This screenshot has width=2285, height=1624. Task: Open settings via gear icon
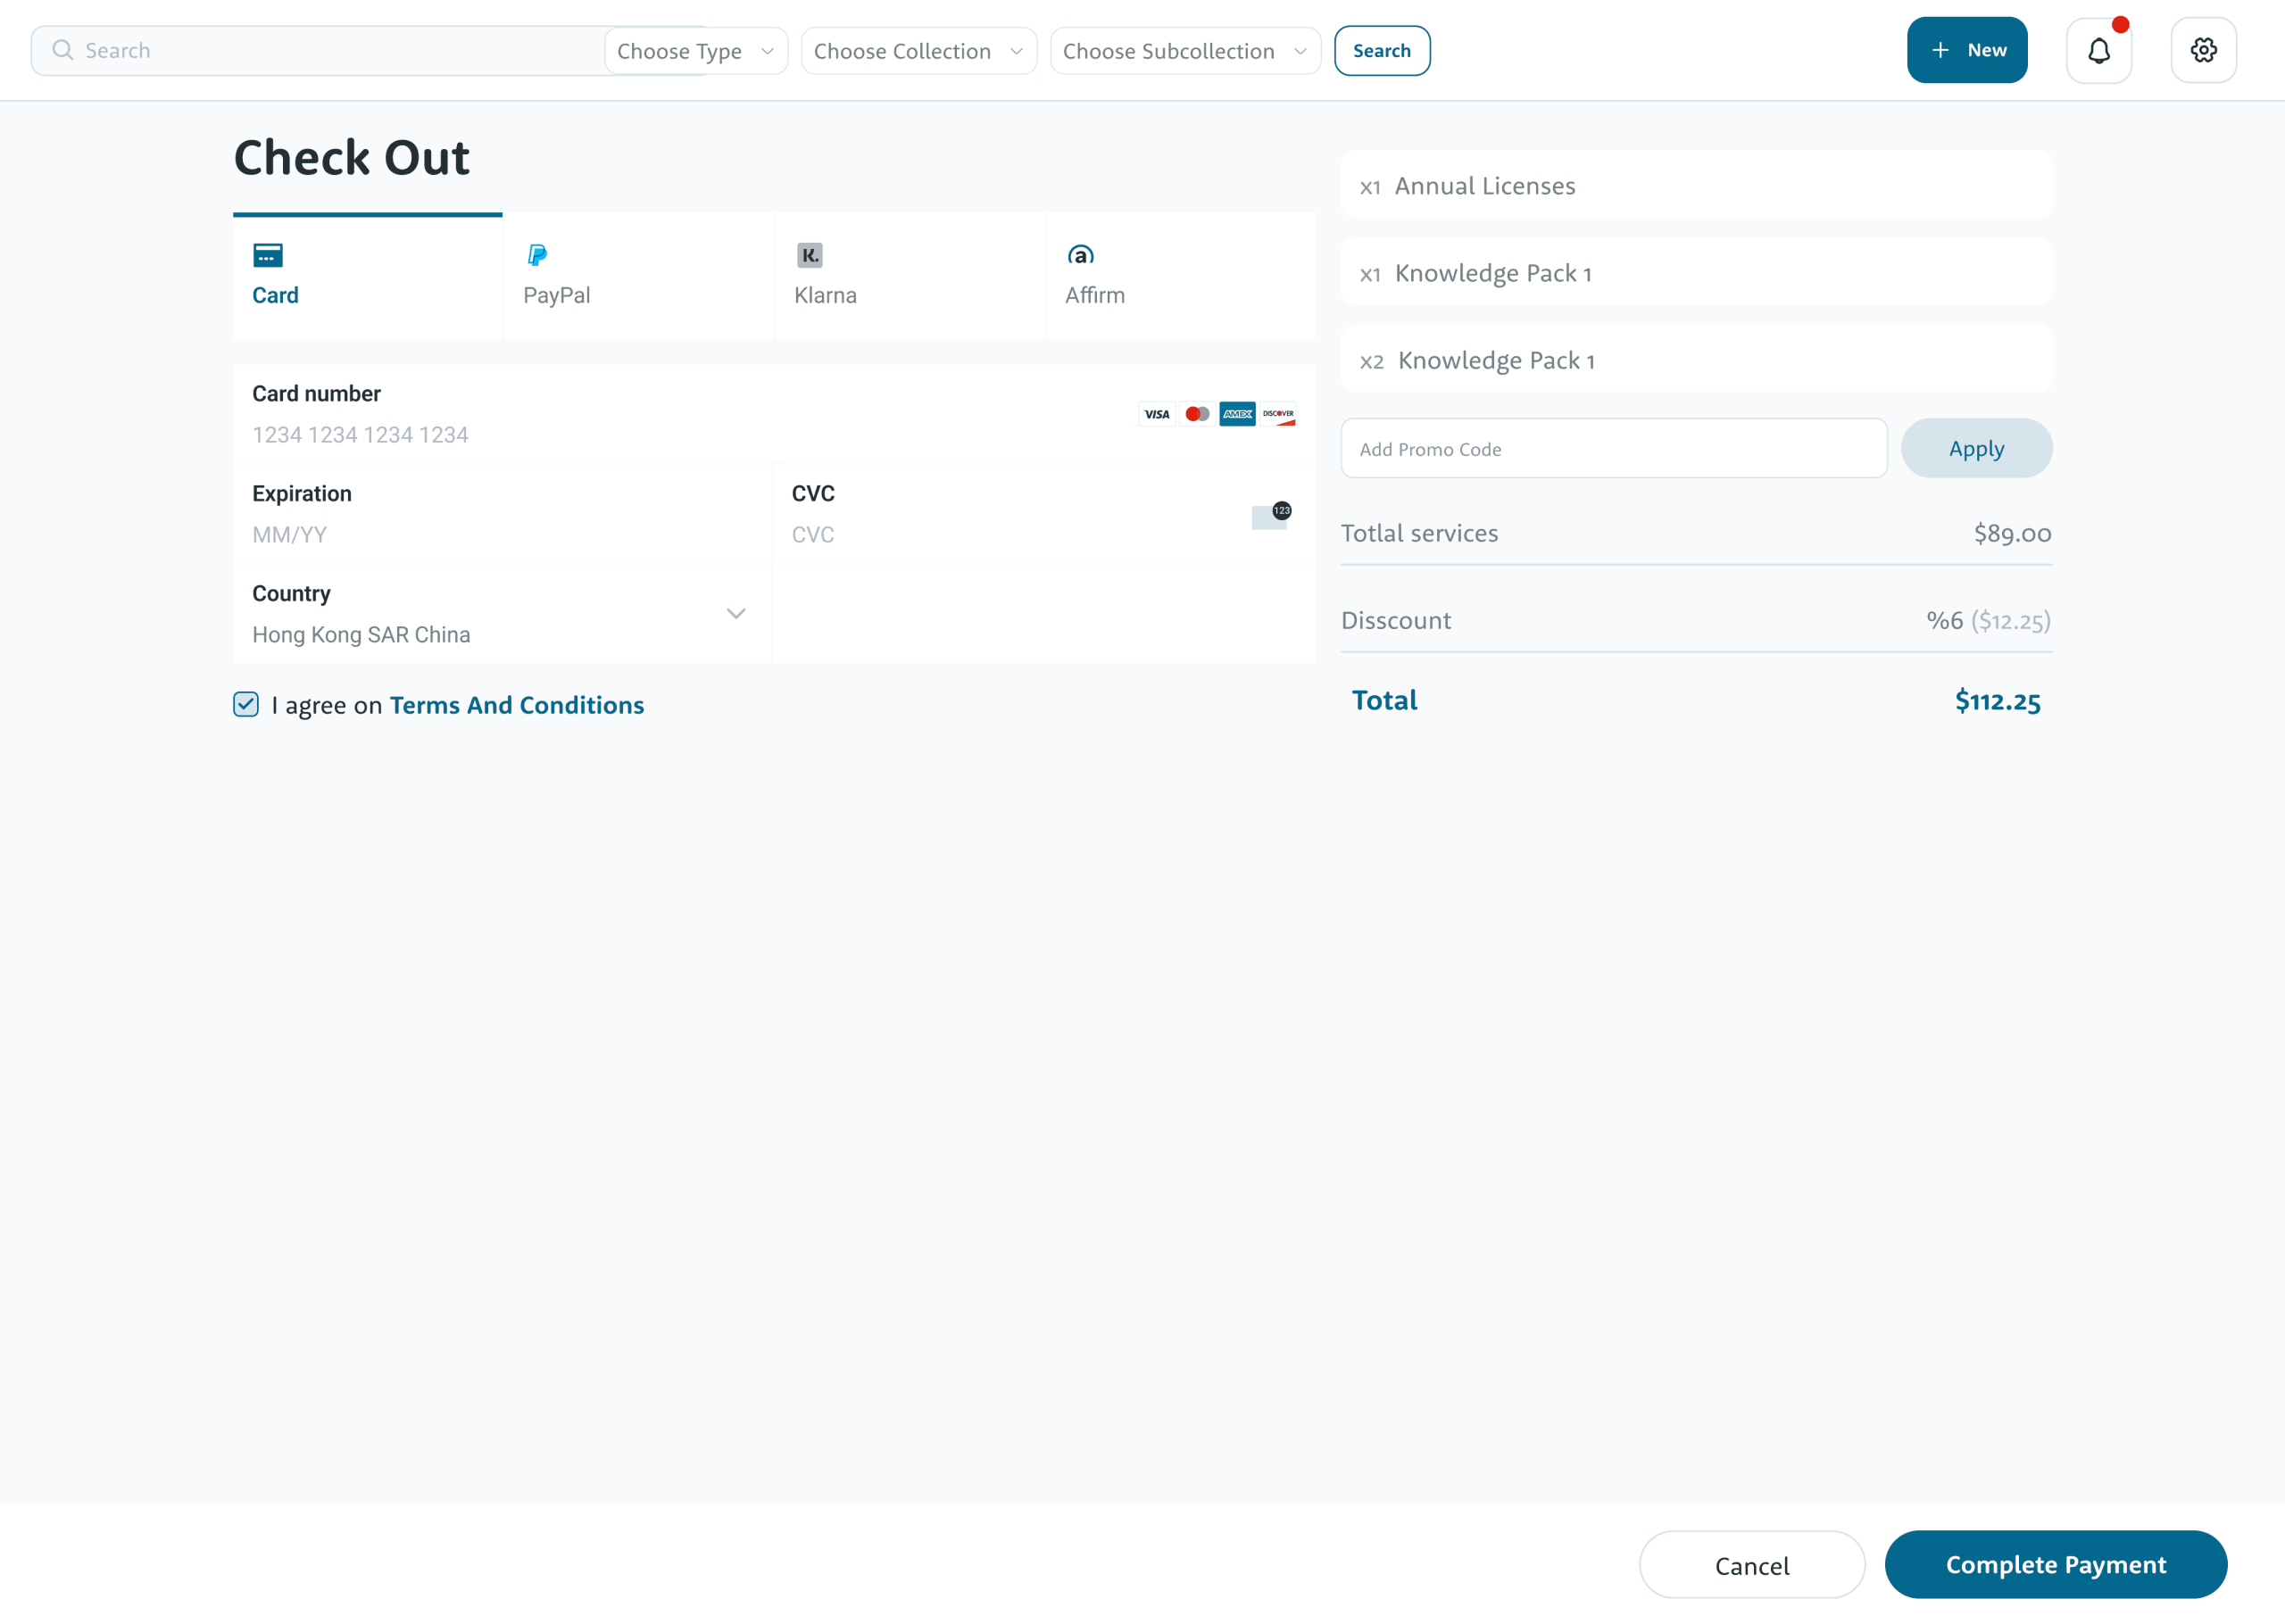(2203, 50)
